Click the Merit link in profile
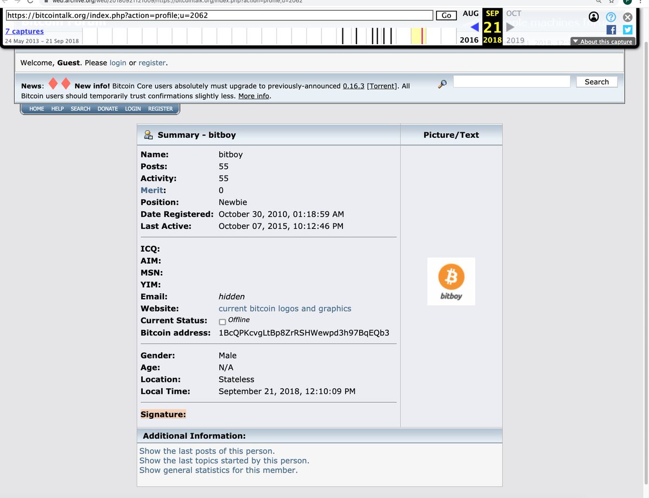Viewport: 649px width, 498px height. (x=151, y=190)
